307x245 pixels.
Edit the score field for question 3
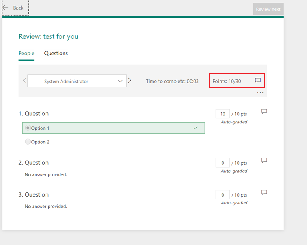click(223, 195)
